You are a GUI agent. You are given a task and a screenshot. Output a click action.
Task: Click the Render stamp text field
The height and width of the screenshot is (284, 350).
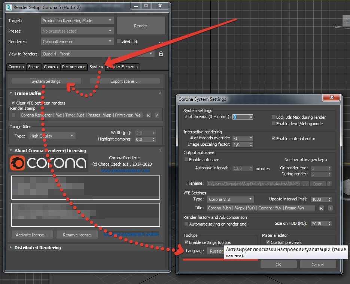coord(81,115)
